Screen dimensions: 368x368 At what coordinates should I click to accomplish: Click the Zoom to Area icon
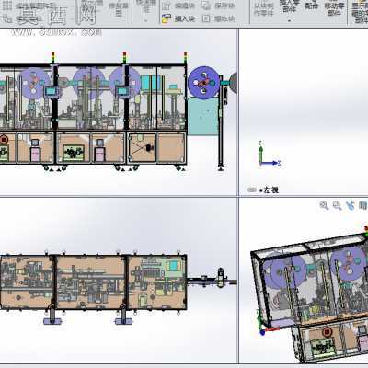[337, 205]
